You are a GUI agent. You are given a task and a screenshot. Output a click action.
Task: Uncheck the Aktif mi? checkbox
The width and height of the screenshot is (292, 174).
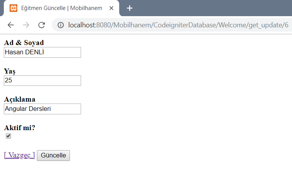click(8, 136)
